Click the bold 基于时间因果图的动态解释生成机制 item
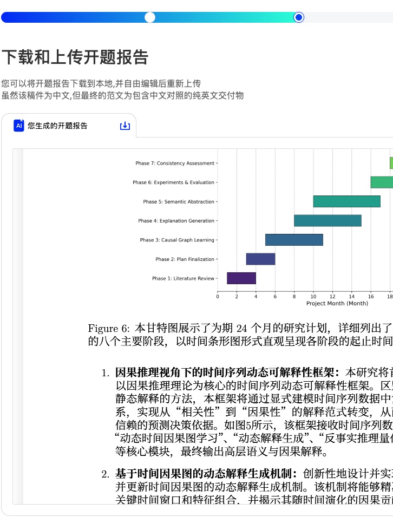The image size is (393, 523). click(206, 474)
